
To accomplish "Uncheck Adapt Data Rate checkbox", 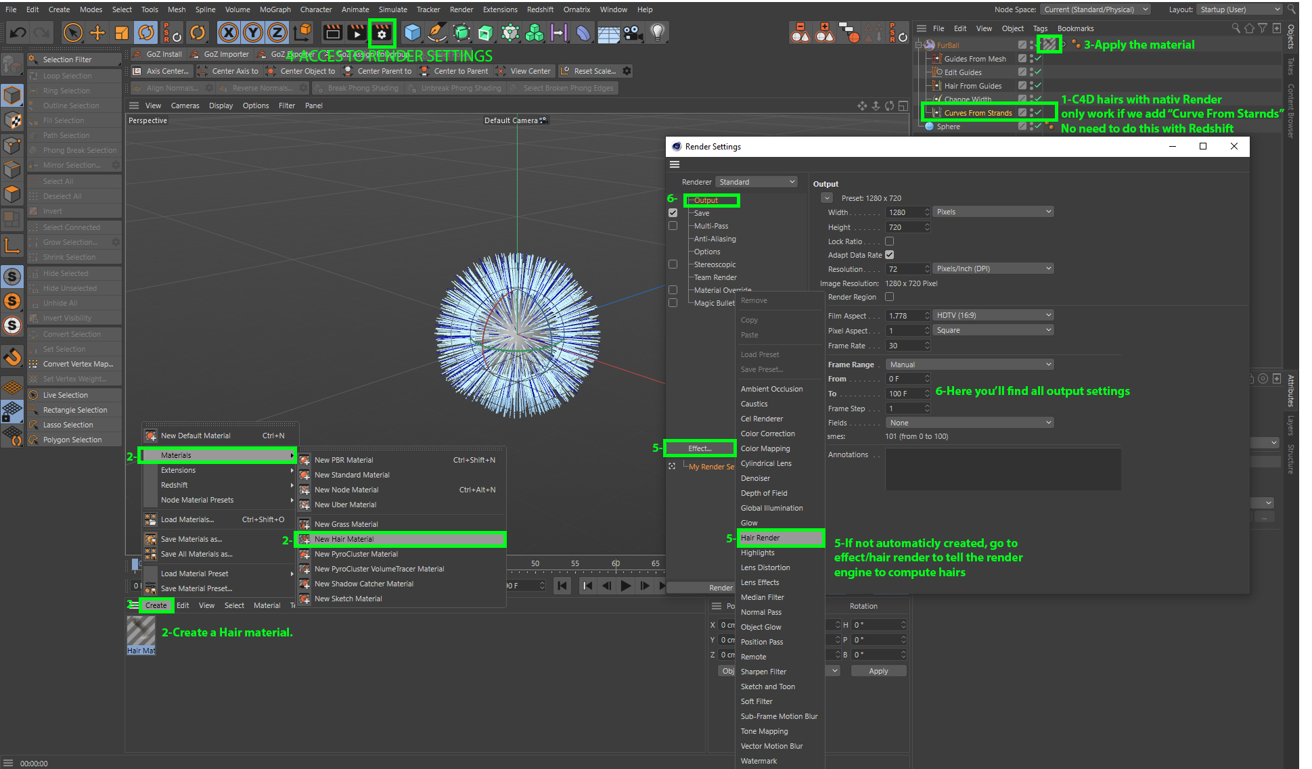I will (x=890, y=255).
